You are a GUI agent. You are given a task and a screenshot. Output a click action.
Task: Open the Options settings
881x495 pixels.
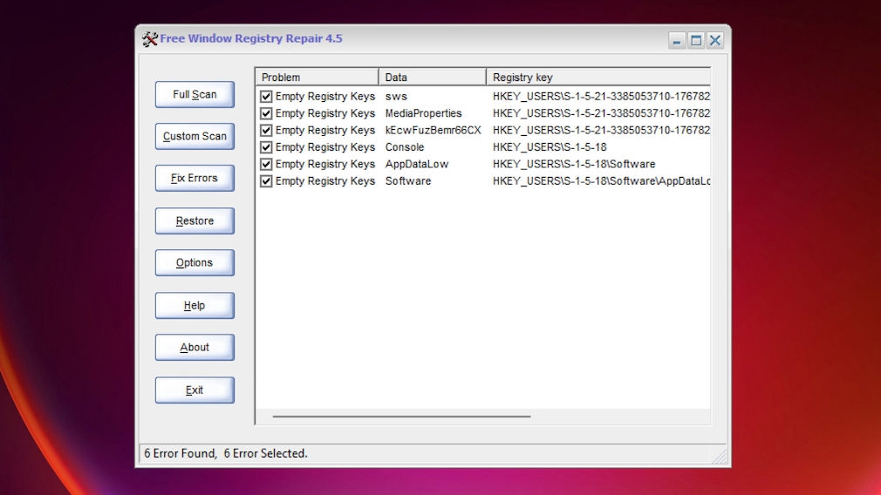(195, 263)
